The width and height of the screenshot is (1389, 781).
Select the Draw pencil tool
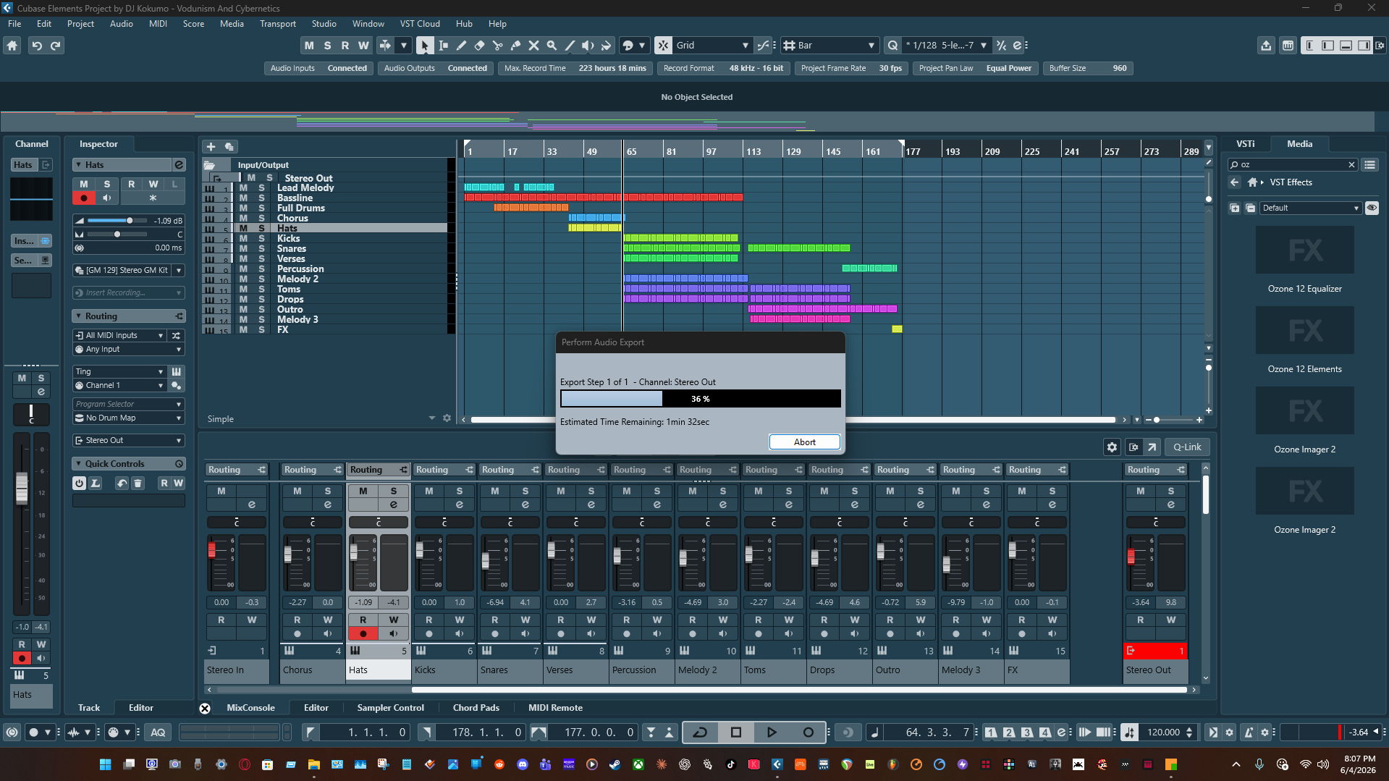pos(461,46)
